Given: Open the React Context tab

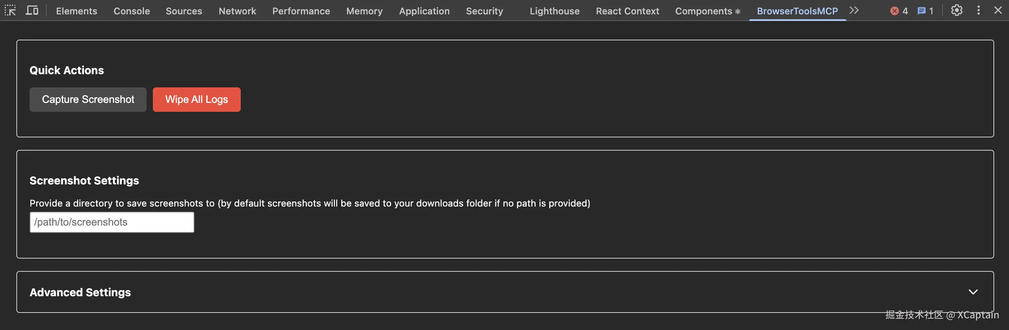Looking at the screenshot, I should pyautogui.click(x=627, y=11).
